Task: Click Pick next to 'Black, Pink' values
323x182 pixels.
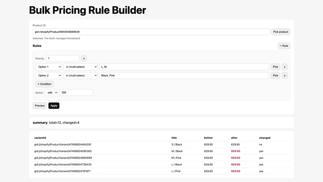Action: point(275,76)
